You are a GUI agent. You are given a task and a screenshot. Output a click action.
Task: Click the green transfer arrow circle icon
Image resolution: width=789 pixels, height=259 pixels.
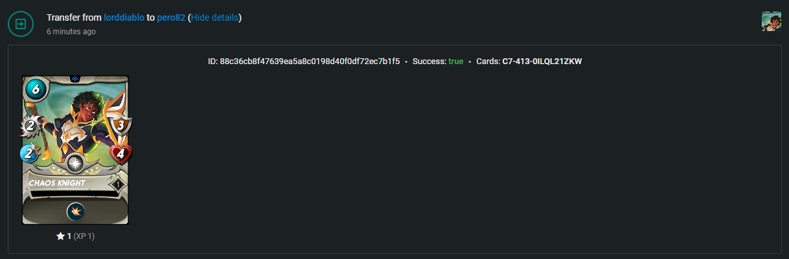pos(21,24)
